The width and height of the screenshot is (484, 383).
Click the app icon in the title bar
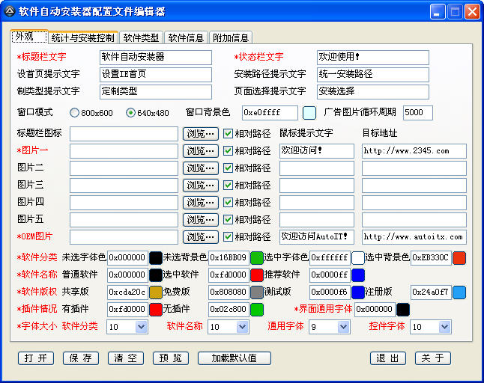coord(10,11)
